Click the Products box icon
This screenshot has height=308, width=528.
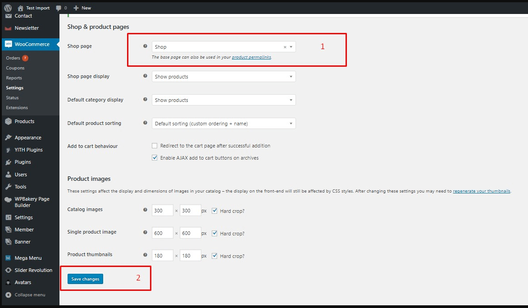click(x=9, y=122)
